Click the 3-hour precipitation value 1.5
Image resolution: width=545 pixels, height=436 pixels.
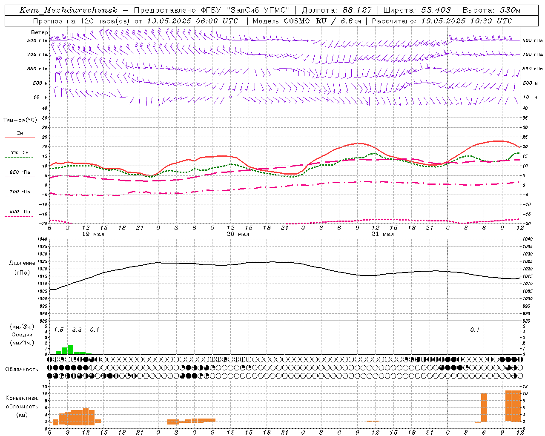point(59,330)
